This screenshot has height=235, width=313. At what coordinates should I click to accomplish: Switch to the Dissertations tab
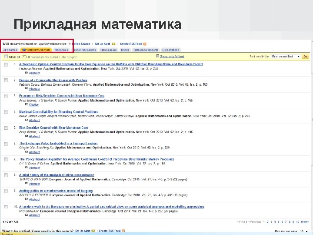pyautogui.click(x=171, y=50)
